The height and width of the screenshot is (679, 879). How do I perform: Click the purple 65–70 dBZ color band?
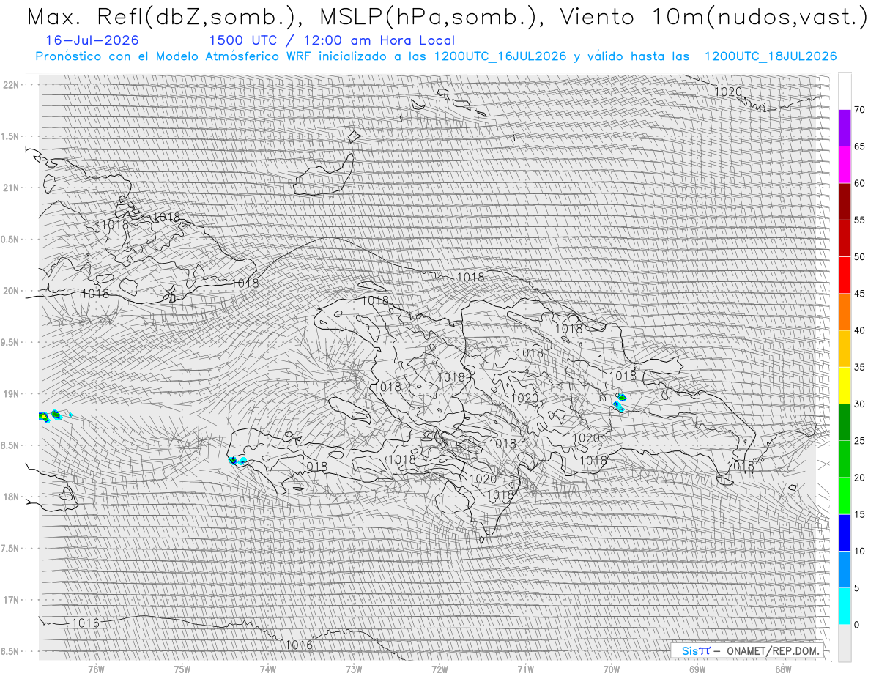[x=845, y=127]
